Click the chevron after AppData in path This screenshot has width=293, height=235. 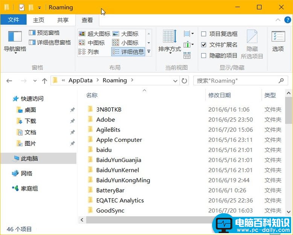98,80
